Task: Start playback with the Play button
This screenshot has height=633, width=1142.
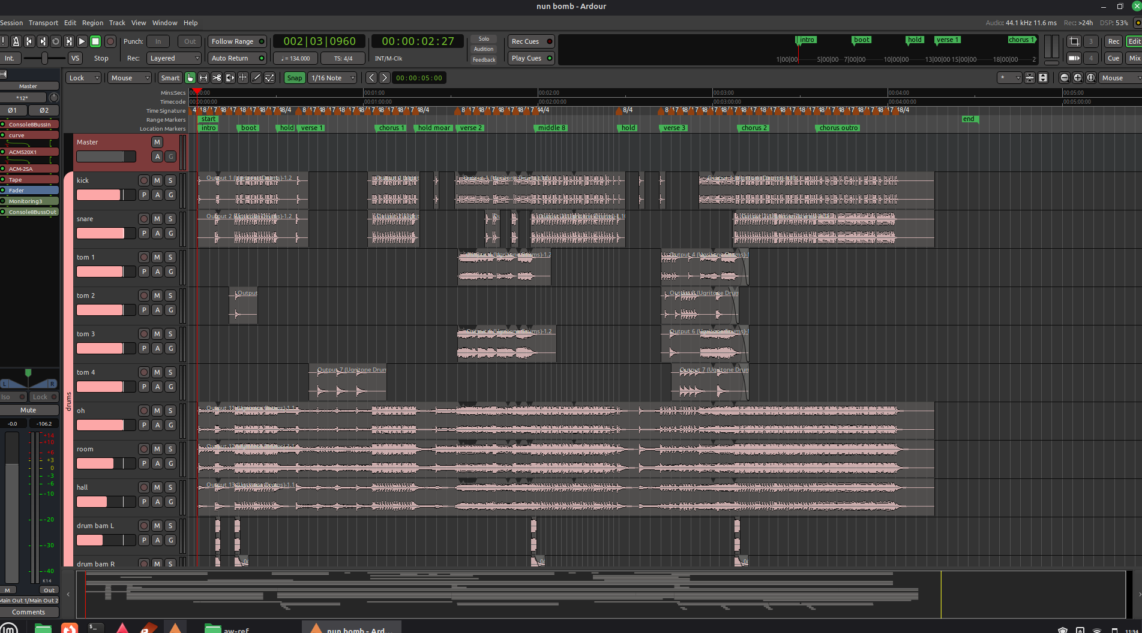Action: point(82,41)
